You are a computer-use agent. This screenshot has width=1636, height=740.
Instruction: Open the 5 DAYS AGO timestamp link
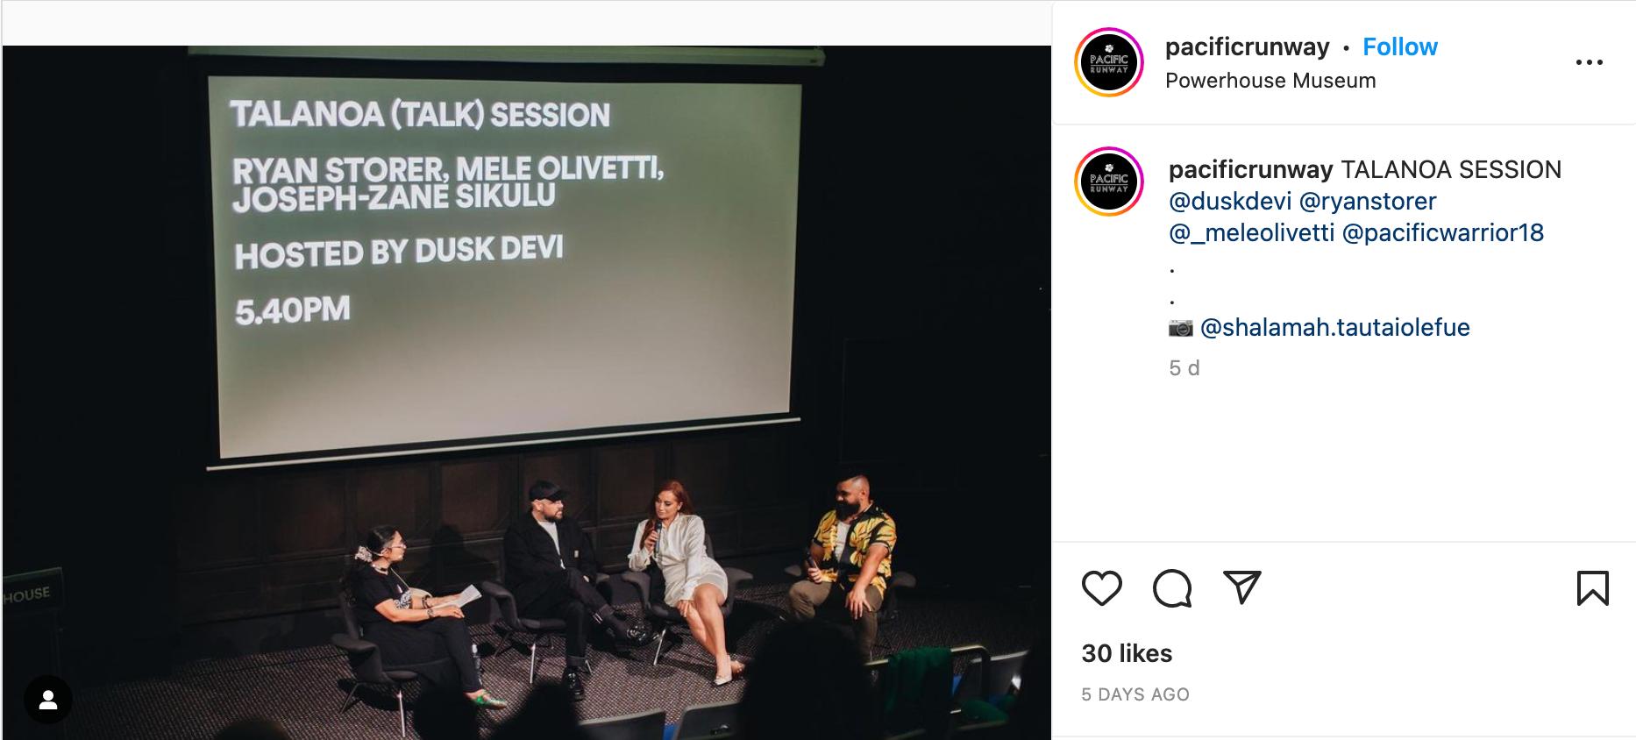1135,694
